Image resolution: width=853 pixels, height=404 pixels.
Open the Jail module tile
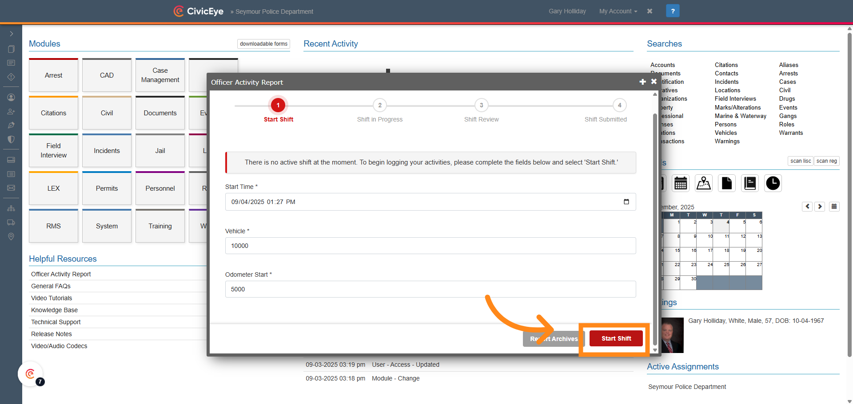(x=160, y=151)
